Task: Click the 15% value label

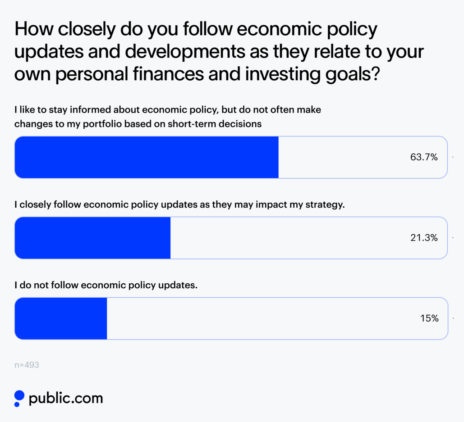Action: point(429,318)
